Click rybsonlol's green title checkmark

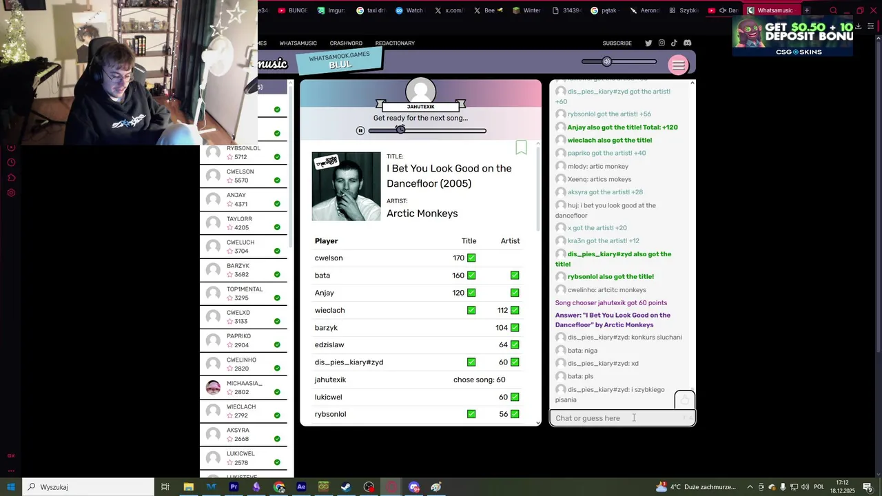[x=471, y=414]
